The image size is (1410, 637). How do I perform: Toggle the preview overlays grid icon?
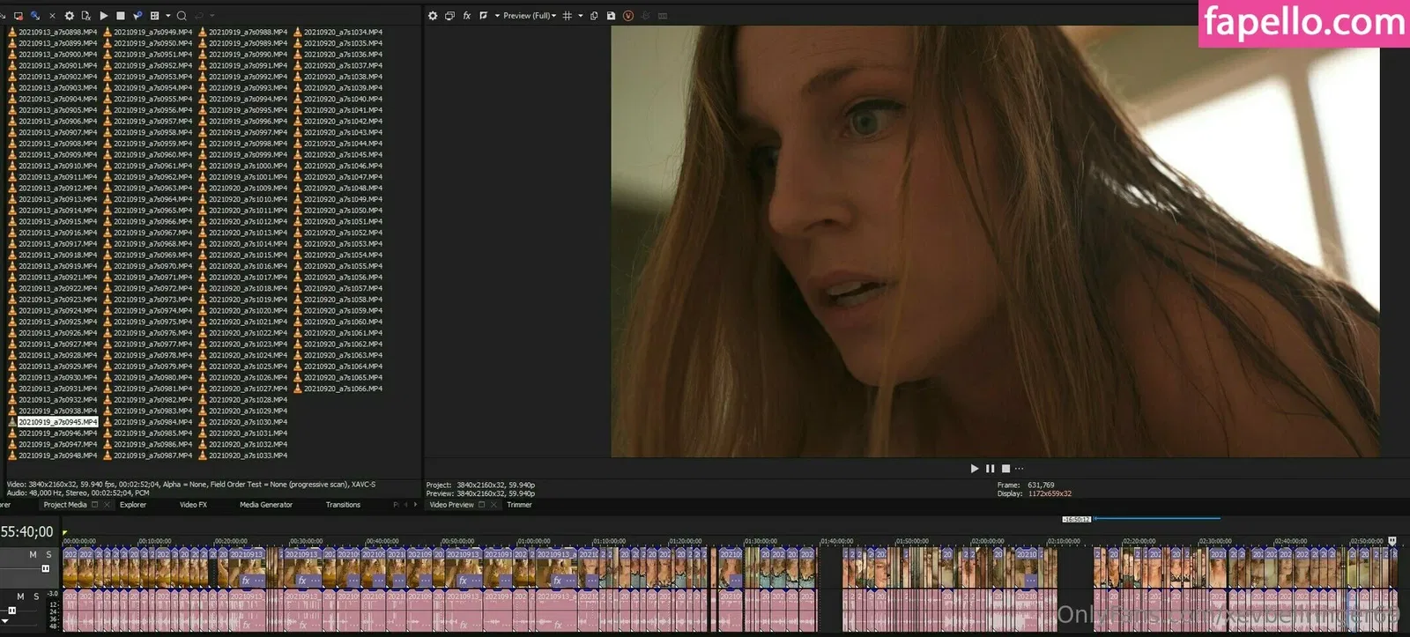pos(568,16)
